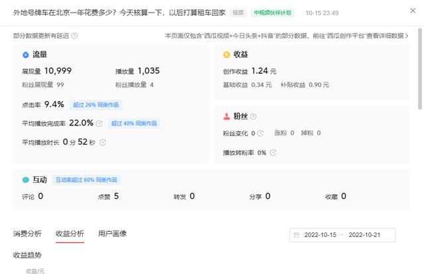Click 粉丝播放量 4 text
The height and width of the screenshot is (274, 424).
coord(134,85)
